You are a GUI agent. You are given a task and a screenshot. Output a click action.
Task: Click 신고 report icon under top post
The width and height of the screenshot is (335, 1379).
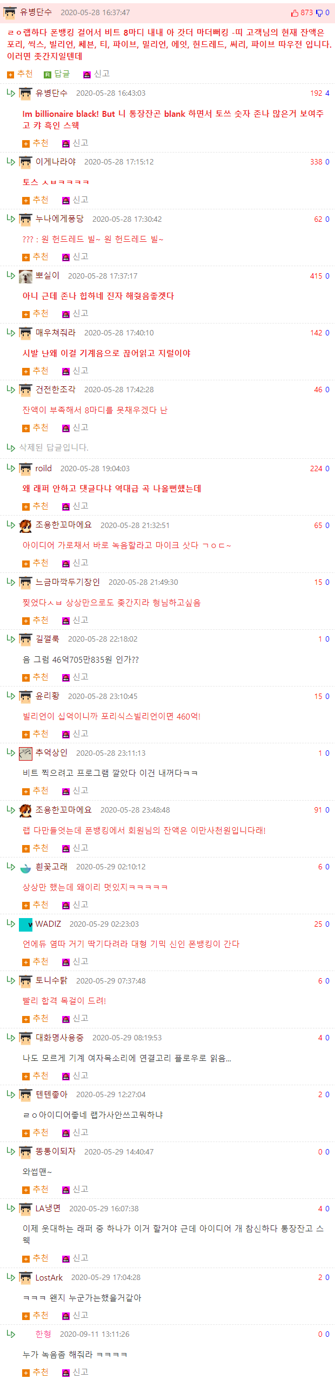[86, 75]
